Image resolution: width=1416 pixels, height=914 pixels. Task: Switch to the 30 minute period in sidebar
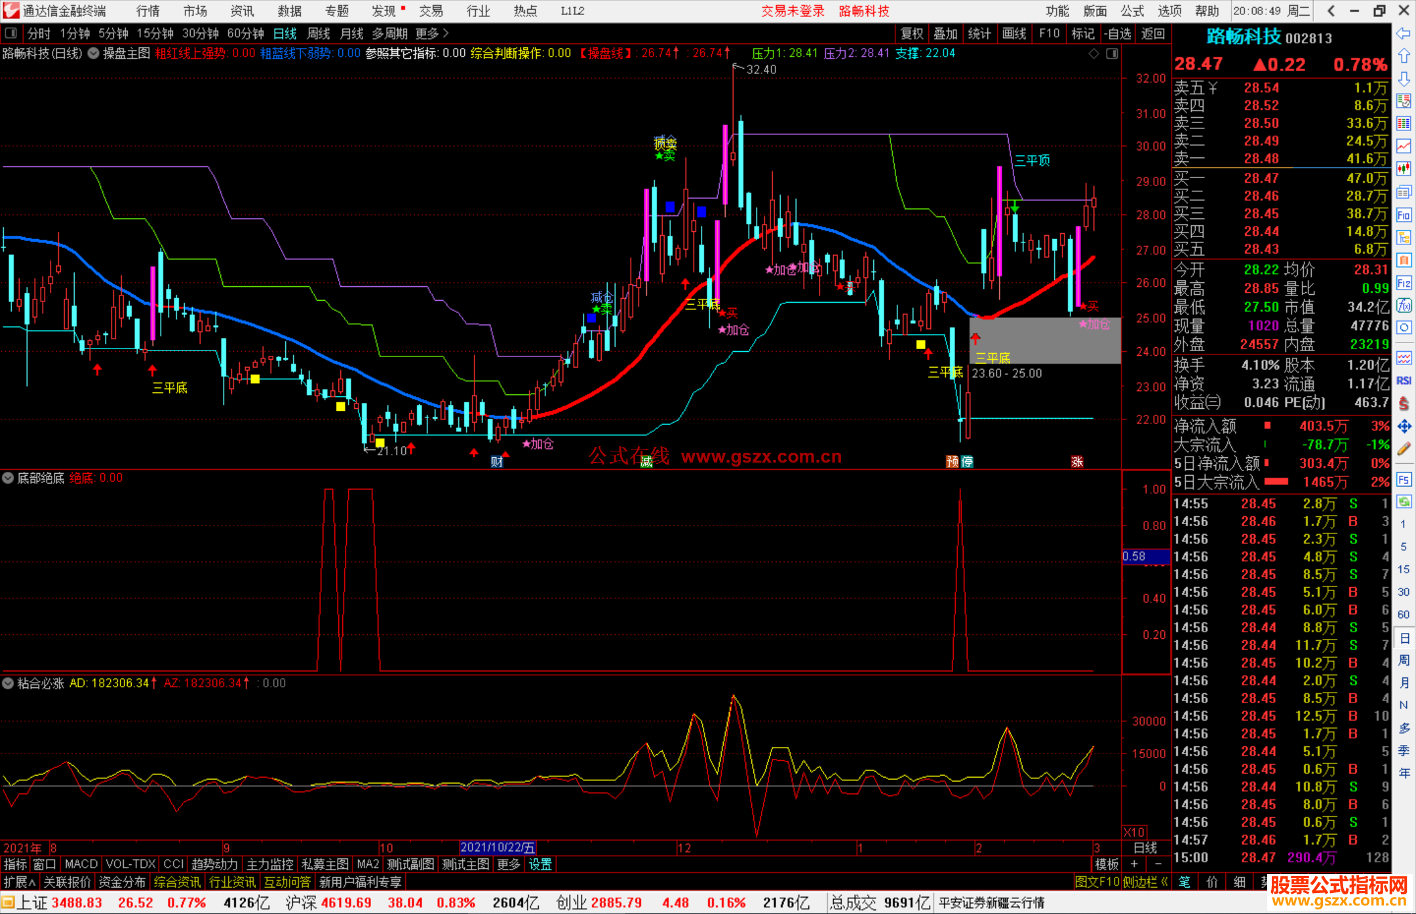[x=1404, y=592]
